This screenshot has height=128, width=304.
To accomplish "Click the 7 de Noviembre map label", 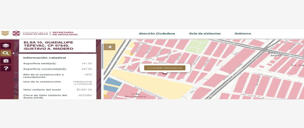I will 136,95.
